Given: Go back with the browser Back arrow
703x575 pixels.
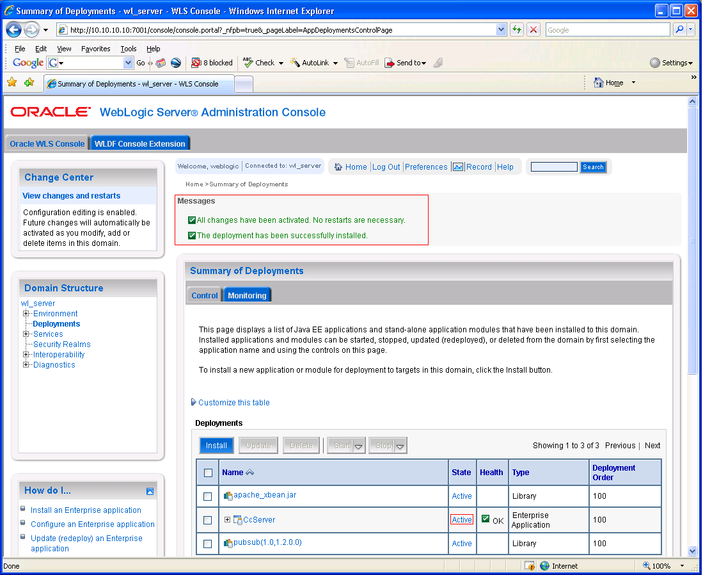Looking at the screenshot, I should click(13, 30).
